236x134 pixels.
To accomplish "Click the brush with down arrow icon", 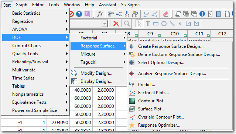I will (x=154, y=14).
